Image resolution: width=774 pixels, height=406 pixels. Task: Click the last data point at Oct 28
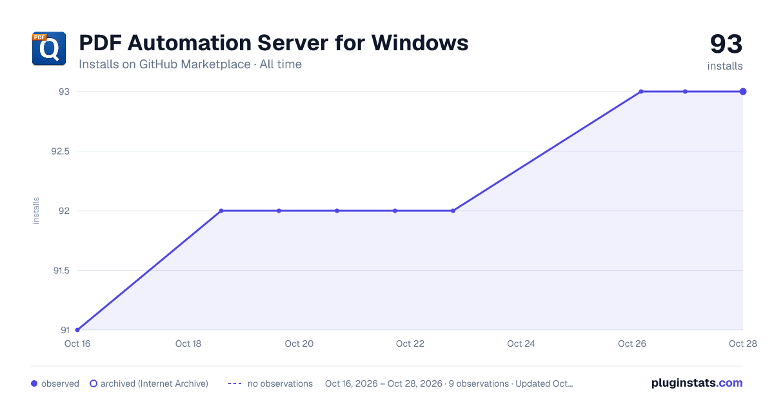tap(743, 92)
